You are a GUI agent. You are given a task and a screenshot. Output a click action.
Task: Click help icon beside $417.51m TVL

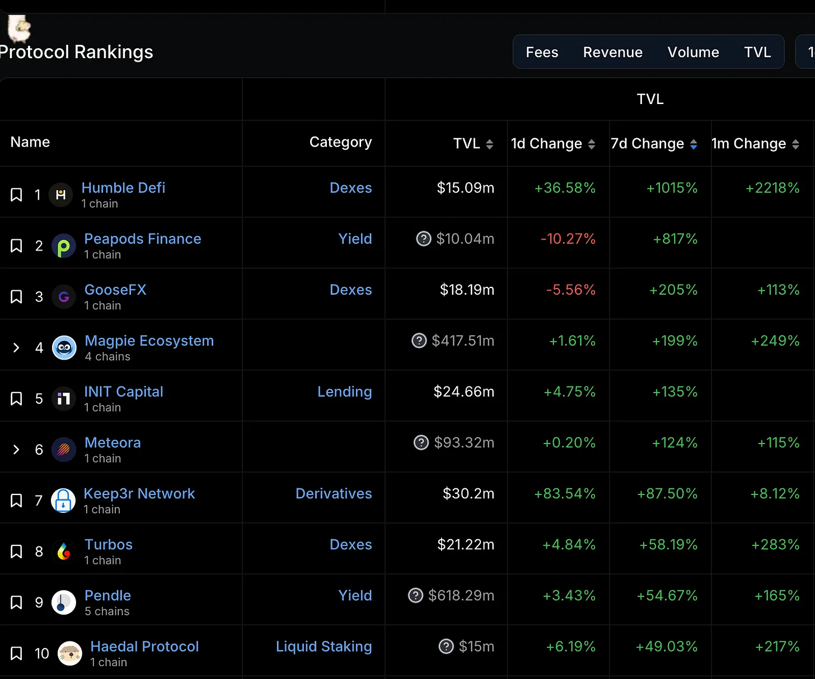pyautogui.click(x=419, y=341)
